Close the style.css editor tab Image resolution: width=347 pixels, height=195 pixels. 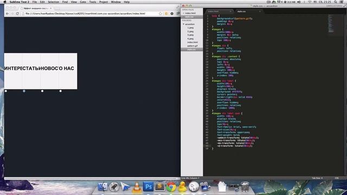coord(260,11)
